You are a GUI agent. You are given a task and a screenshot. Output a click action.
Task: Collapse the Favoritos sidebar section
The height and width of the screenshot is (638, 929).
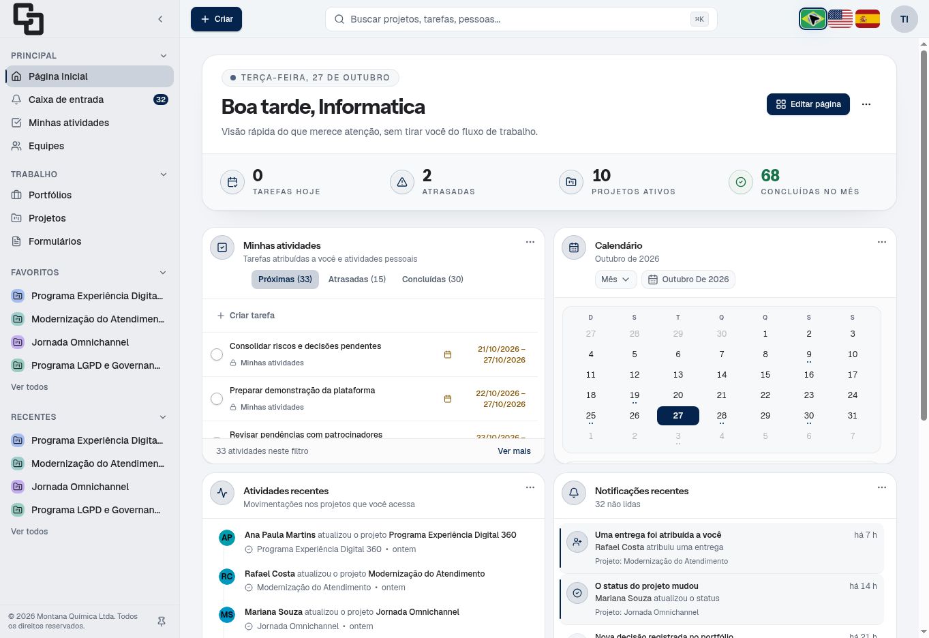coord(164,273)
